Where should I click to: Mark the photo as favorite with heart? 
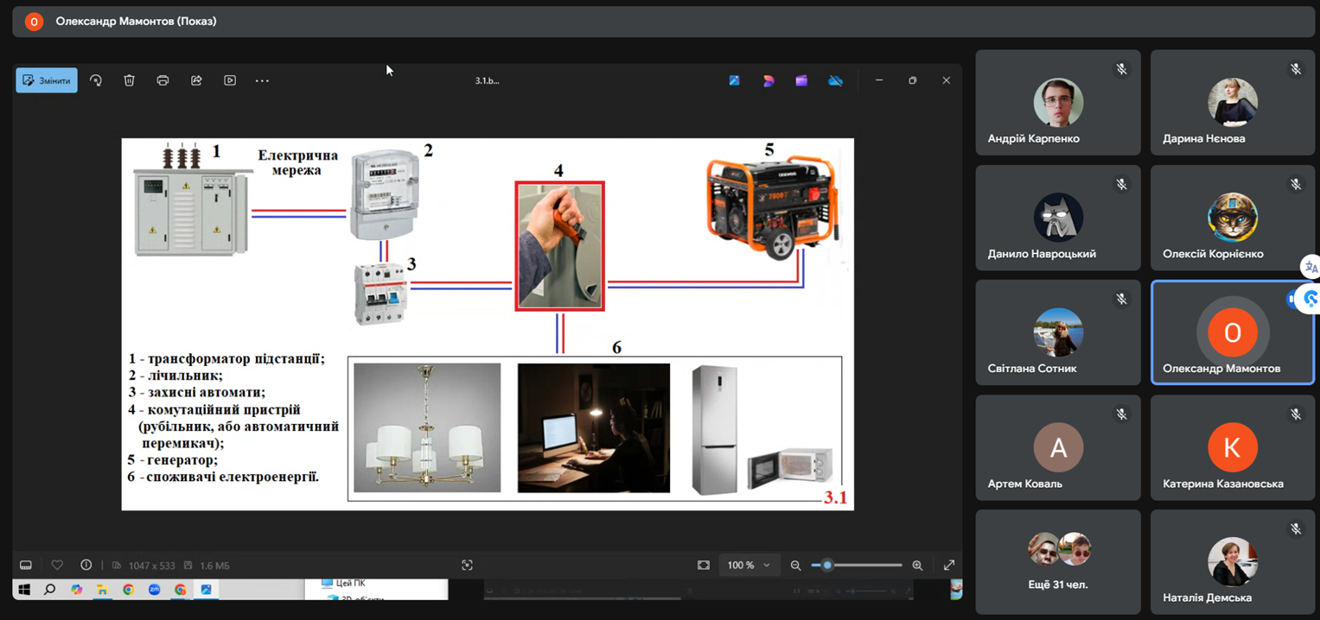(x=57, y=566)
